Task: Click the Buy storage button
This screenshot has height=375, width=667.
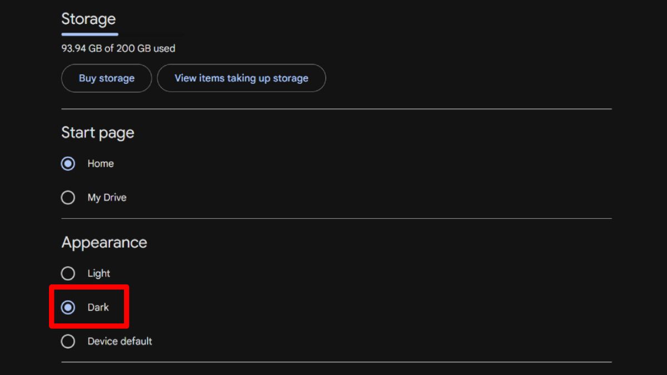Action: tap(106, 78)
